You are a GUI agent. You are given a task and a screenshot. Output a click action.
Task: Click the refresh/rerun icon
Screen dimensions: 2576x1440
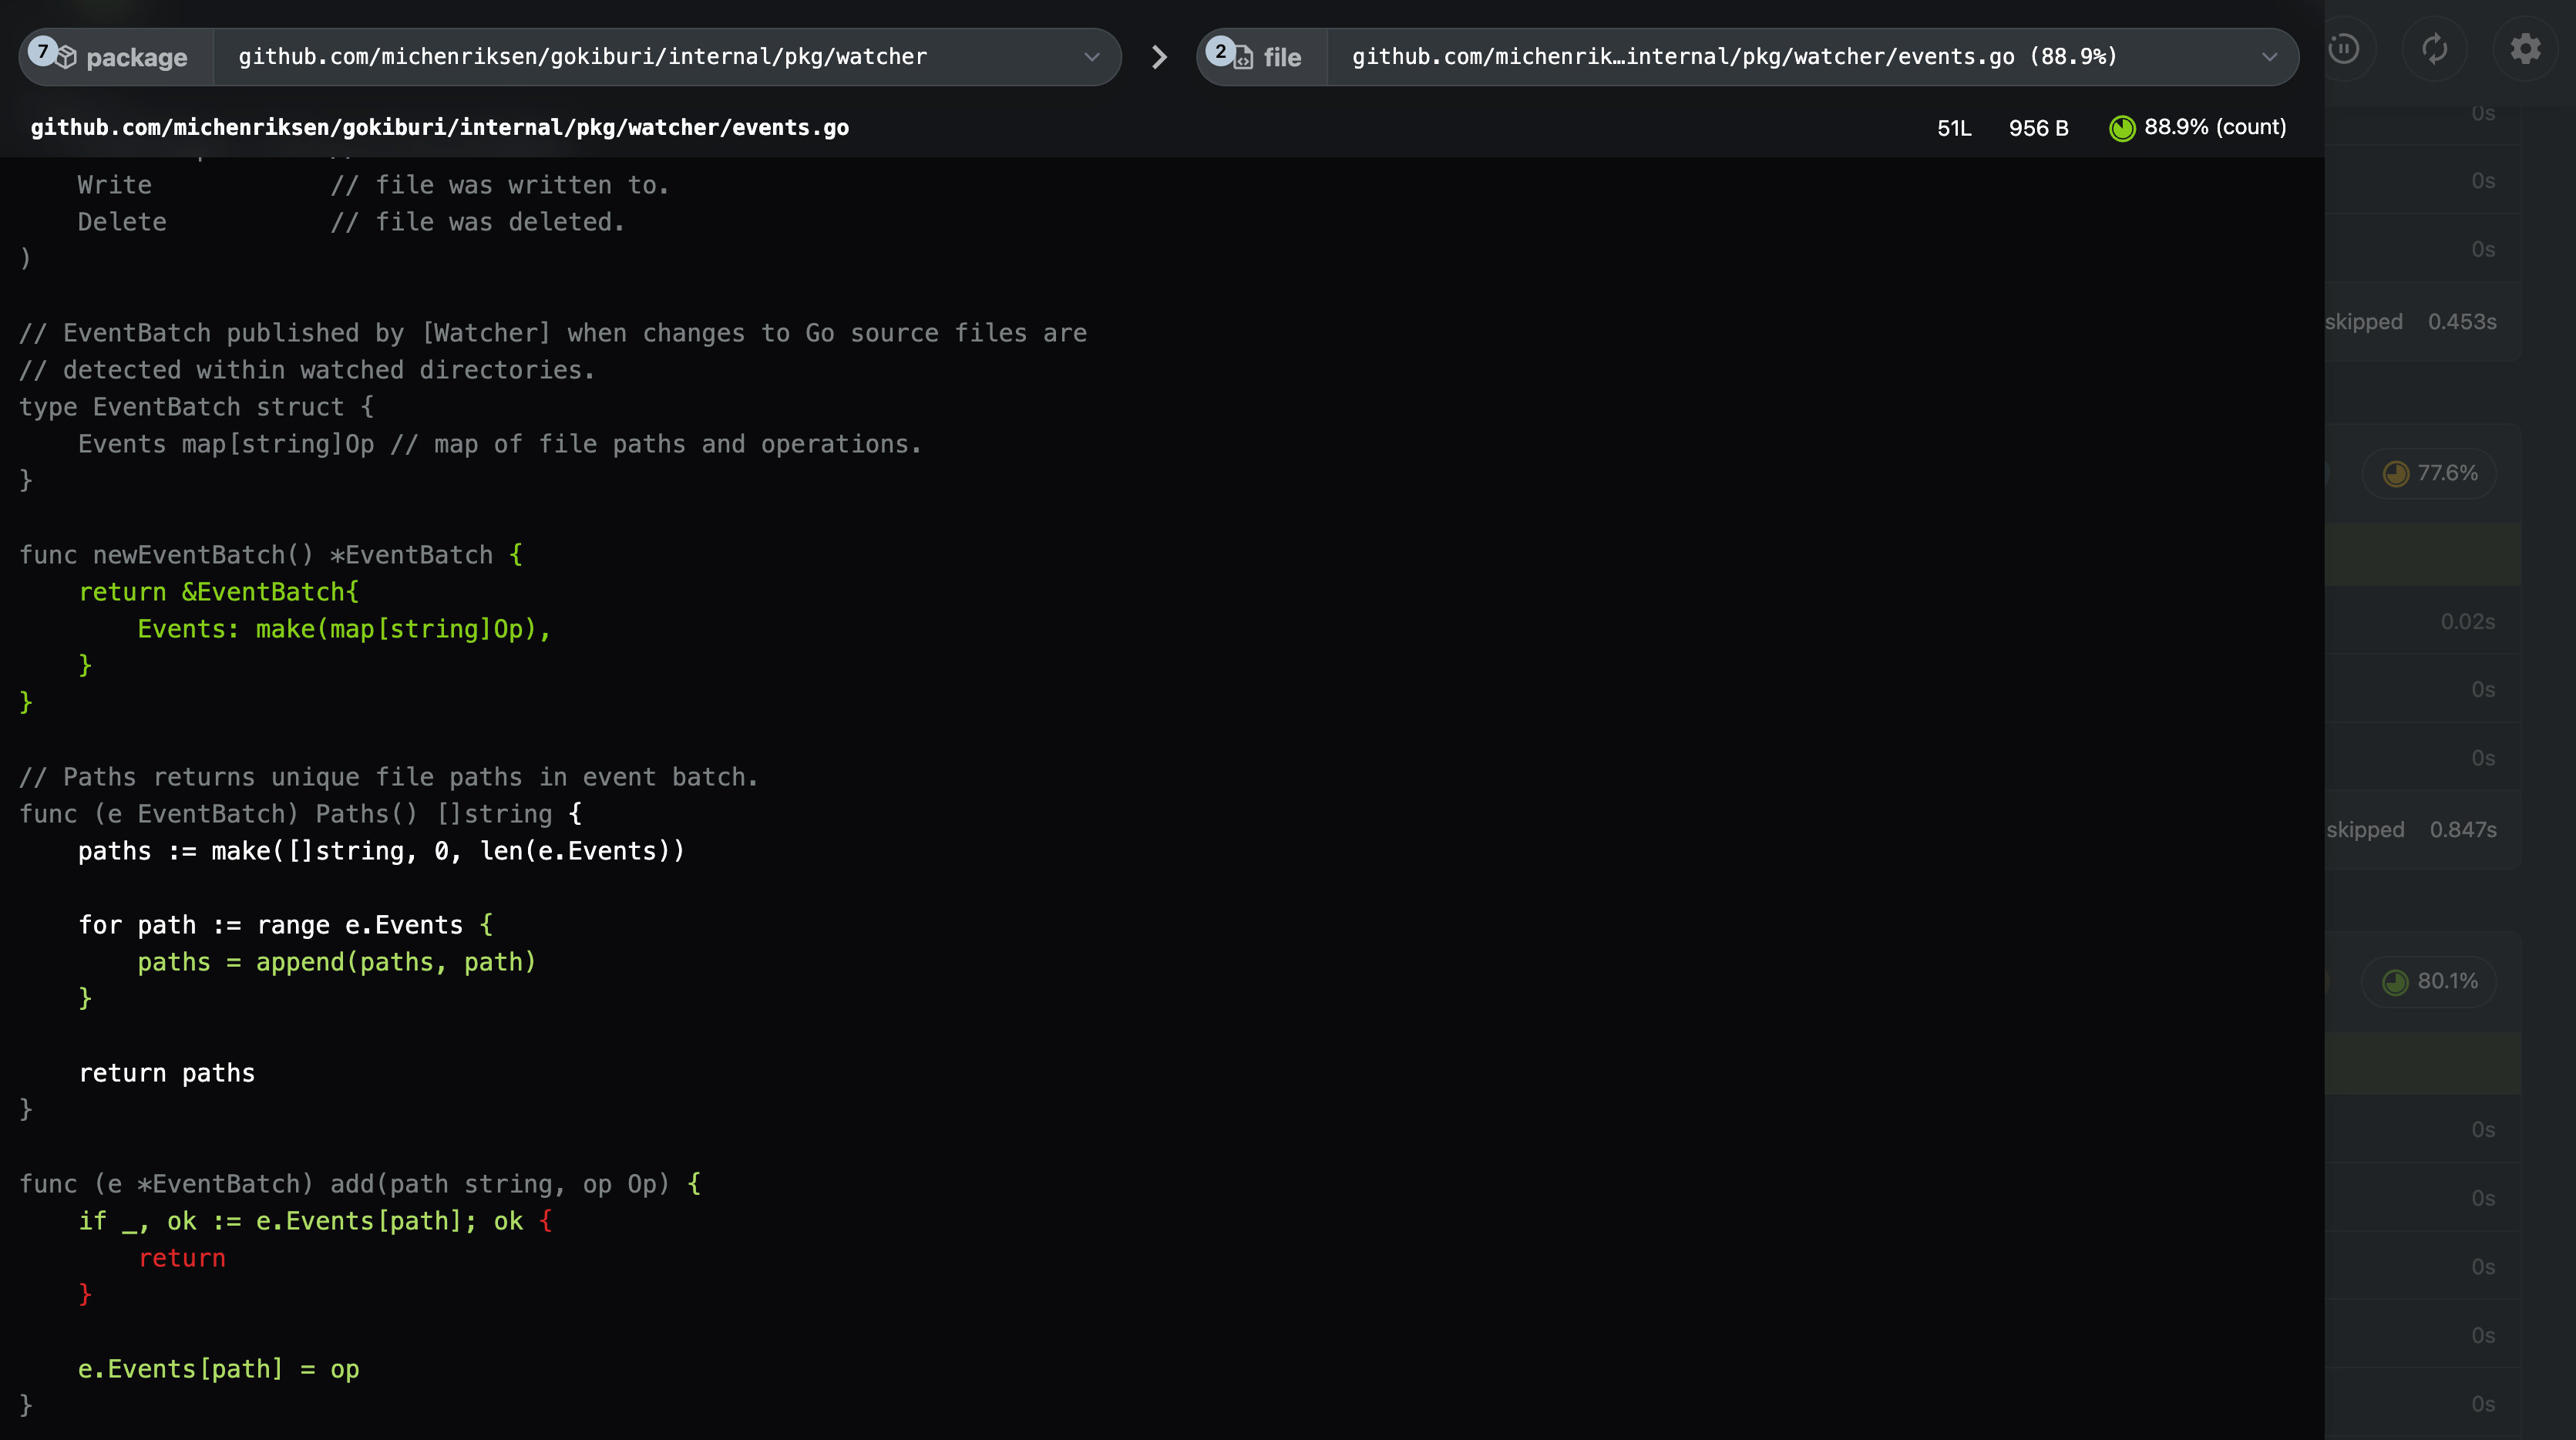(2434, 49)
